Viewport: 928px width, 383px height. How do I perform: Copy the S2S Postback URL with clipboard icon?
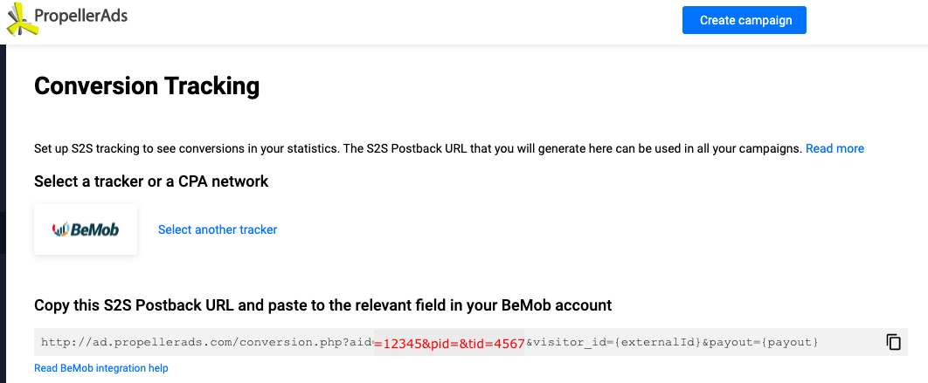(893, 342)
